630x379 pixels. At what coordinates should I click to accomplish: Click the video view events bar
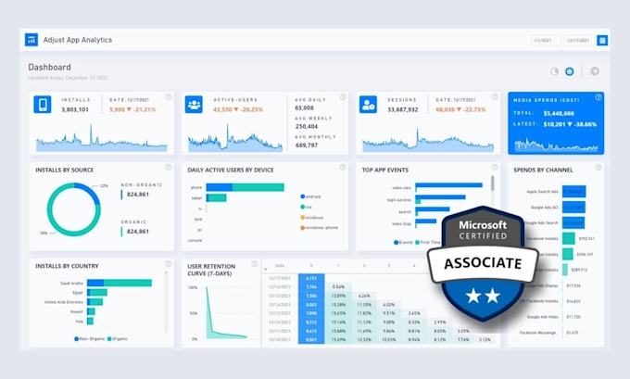pyautogui.click(x=448, y=185)
